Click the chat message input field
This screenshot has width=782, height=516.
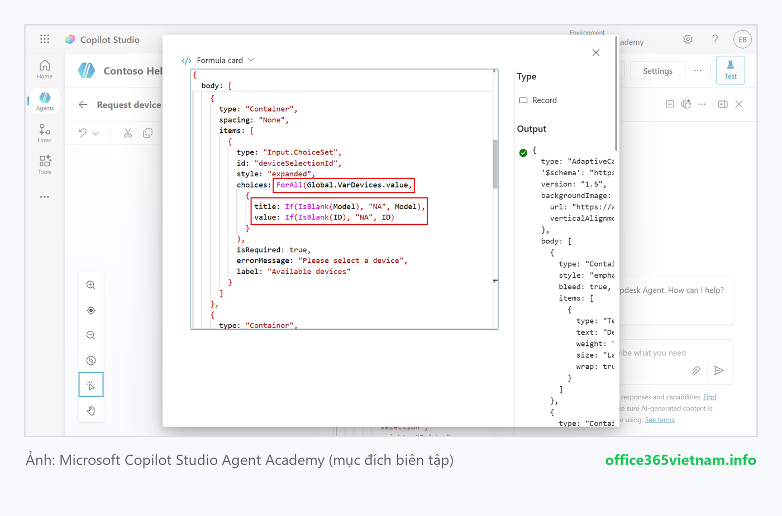tap(675, 353)
